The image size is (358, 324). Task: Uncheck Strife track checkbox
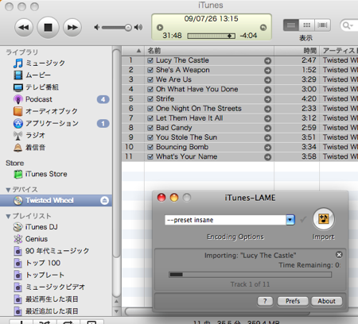point(150,99)
